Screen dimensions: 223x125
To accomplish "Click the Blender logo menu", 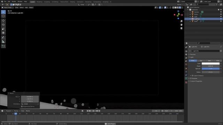I will [2, 1].
